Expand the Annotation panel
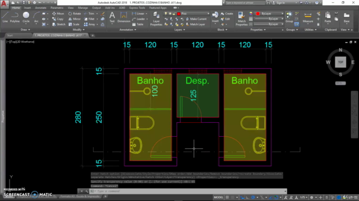 128,30
